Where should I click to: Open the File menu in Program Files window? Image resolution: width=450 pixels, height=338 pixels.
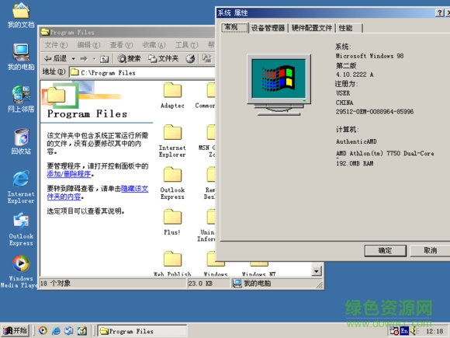pyautogui.click(x=56, y=45)
